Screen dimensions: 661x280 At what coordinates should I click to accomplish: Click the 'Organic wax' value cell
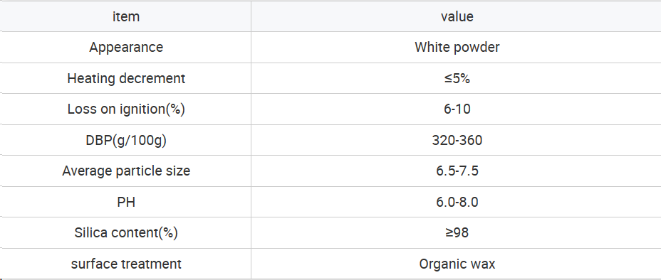click(x=457, y=264)
